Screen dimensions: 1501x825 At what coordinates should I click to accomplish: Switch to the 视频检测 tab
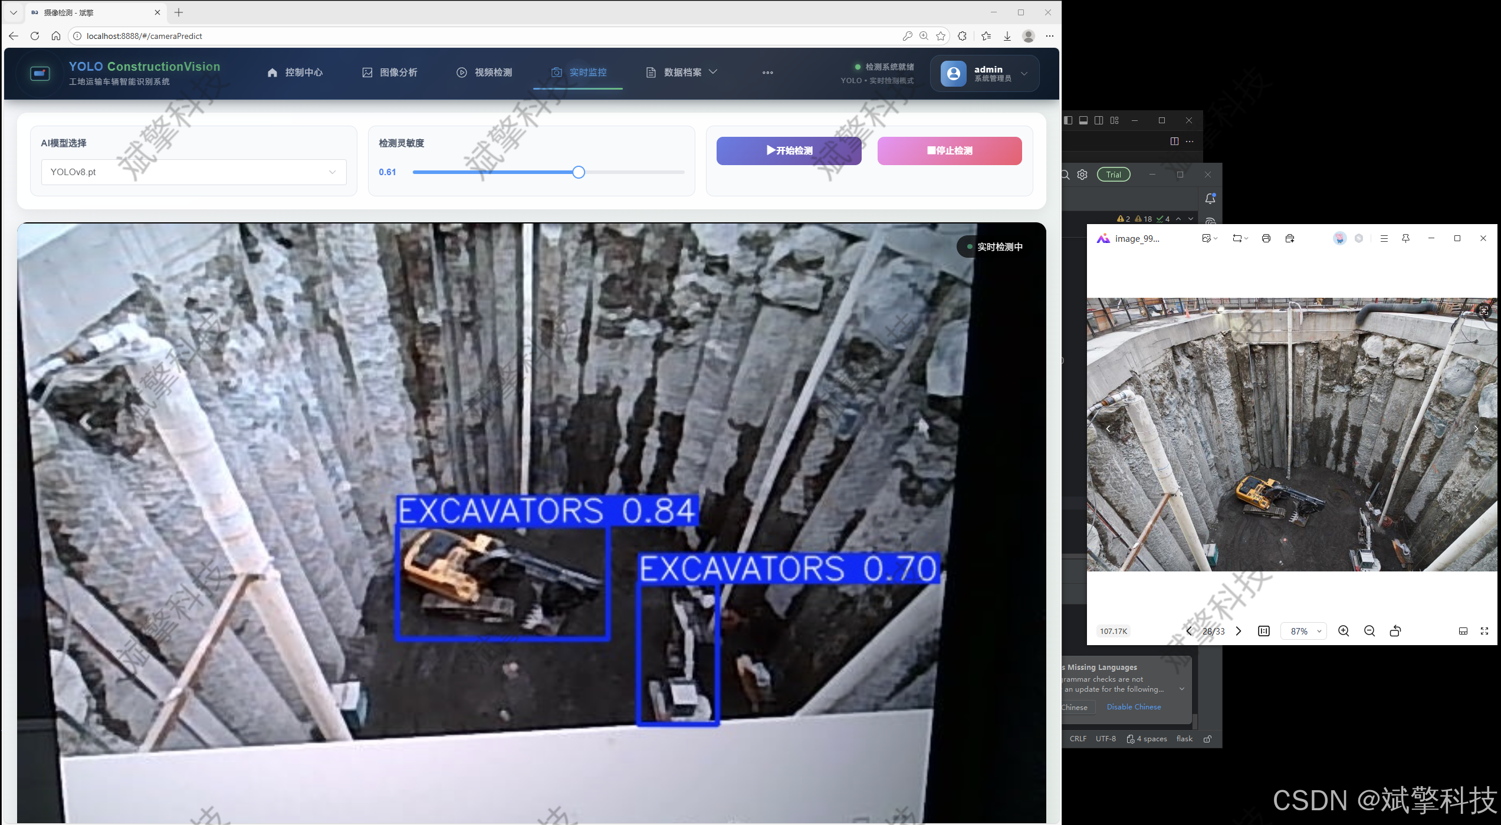pos(484,73)
